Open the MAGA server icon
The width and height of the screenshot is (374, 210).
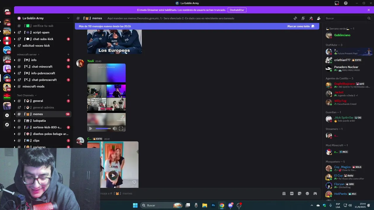coord(7,50)
